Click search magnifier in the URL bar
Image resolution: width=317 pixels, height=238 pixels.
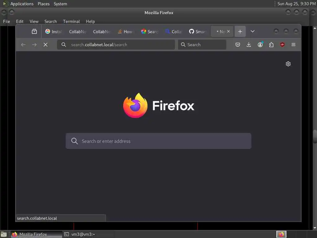tap(64, 45)
